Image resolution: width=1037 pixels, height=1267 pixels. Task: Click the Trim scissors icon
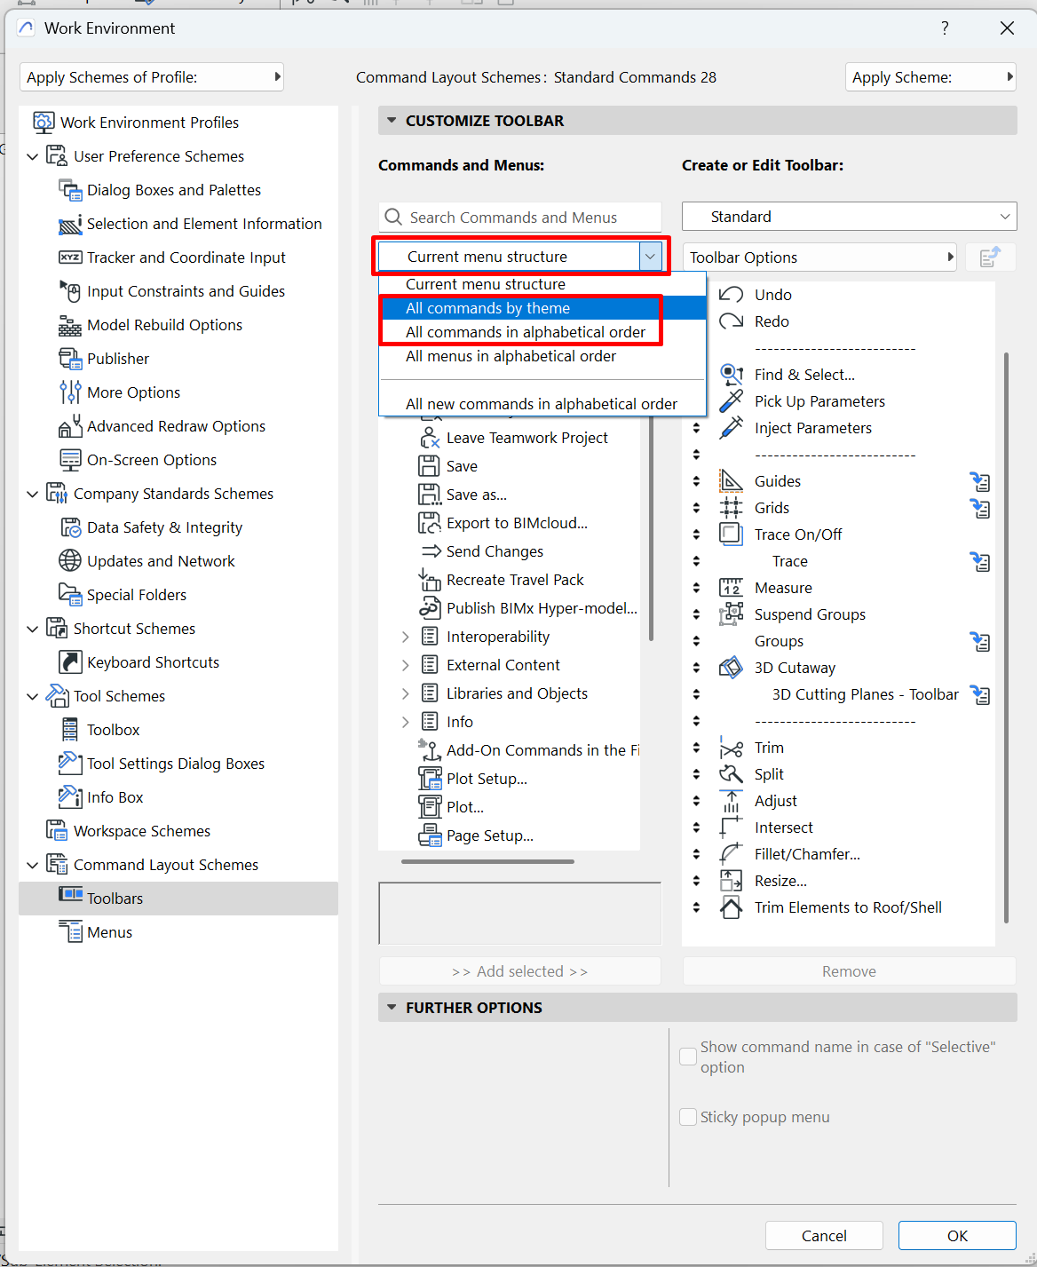click(731, 748)
